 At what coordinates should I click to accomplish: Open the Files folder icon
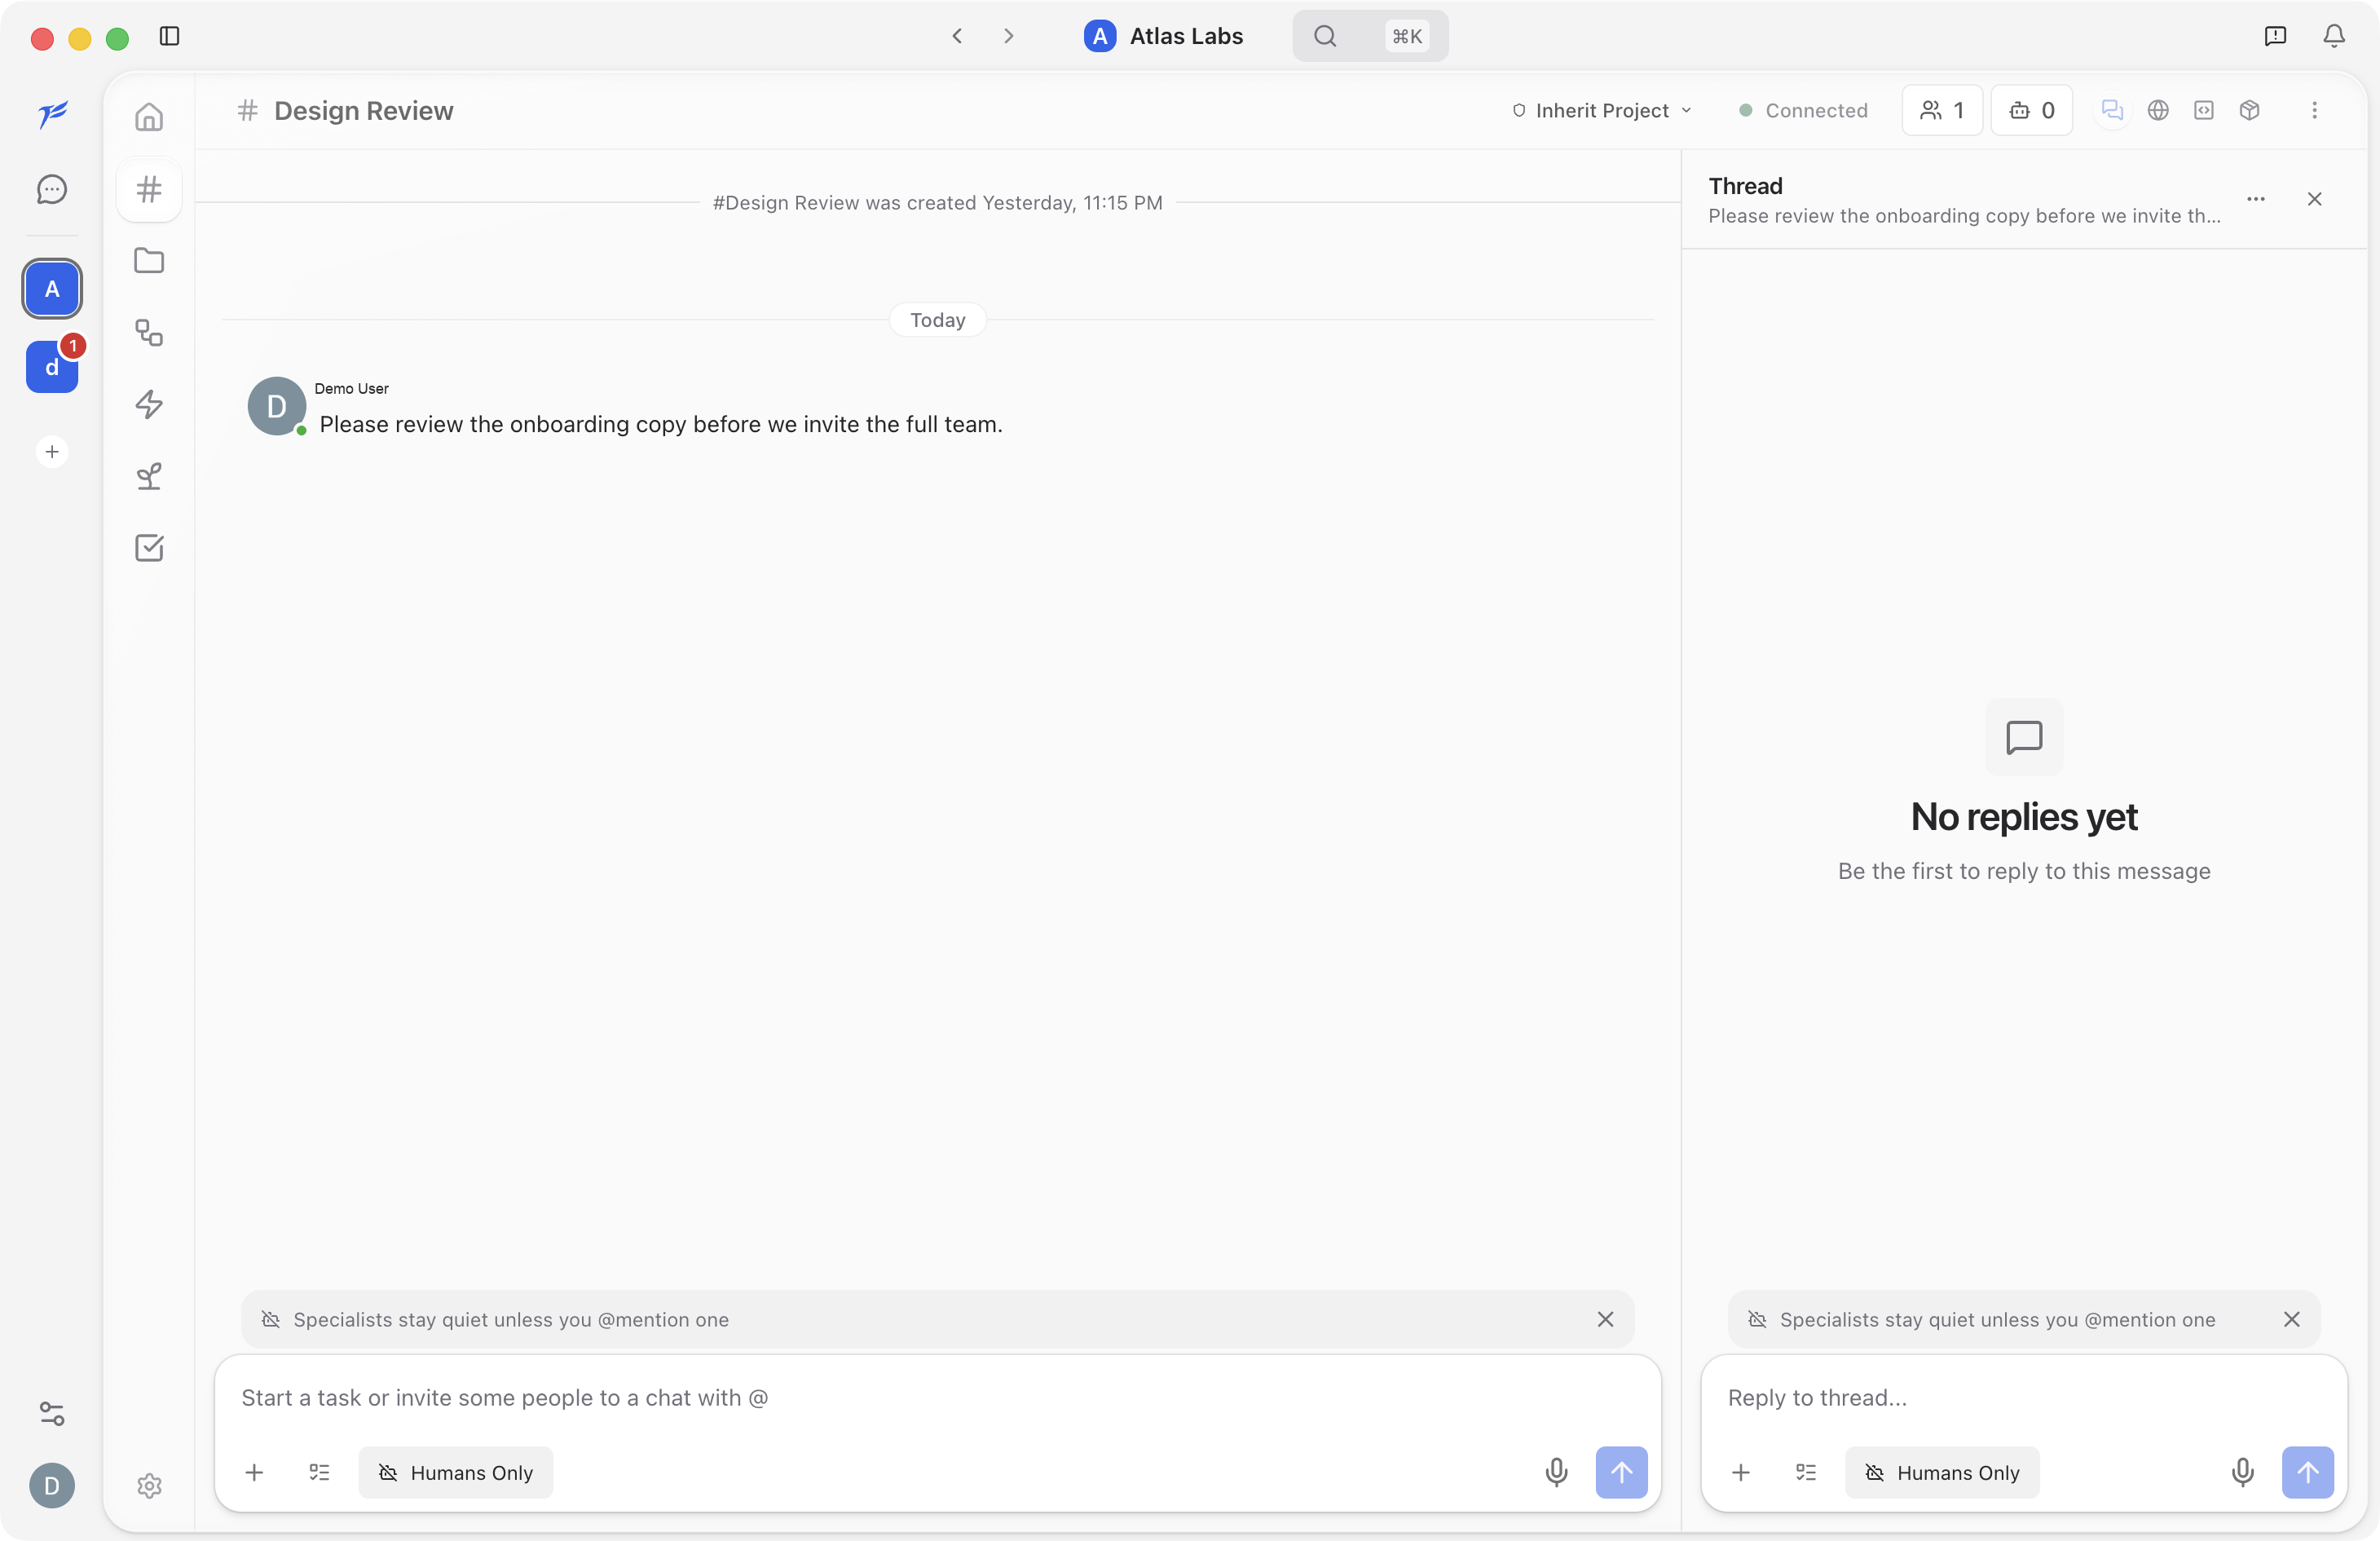149,261
